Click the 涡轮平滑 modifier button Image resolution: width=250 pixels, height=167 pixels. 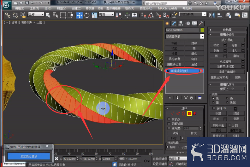174,59
